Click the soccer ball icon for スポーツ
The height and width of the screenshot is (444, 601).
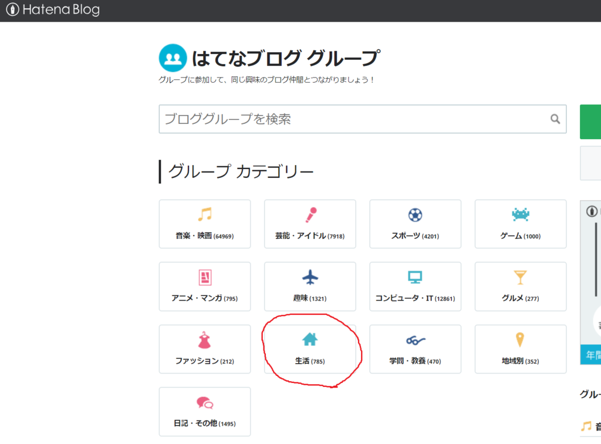[x=415, y=215]
